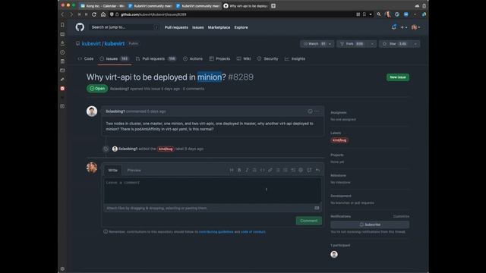
Task: Add task list in comment toolbar
Action: pos(293,170)
